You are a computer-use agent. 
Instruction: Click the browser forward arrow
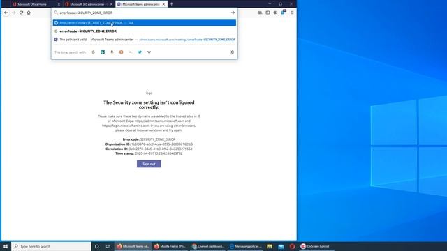14,13
